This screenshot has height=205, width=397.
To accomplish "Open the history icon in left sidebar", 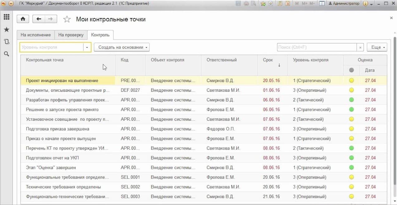I will pyautogui.click(x=7, y=41).
